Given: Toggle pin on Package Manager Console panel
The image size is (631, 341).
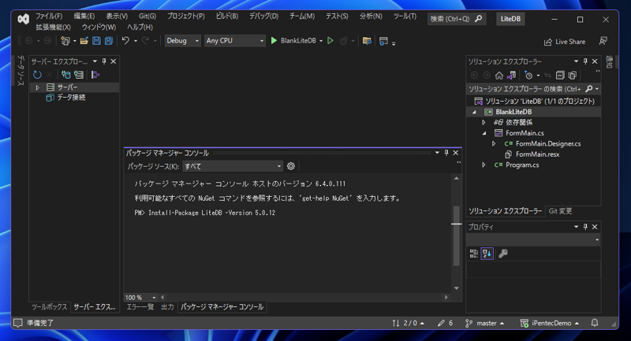Looking at the screenshot, I should coord(446,153).
